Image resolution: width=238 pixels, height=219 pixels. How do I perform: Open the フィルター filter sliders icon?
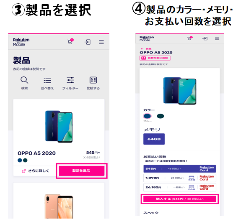(x=70, y=80)
